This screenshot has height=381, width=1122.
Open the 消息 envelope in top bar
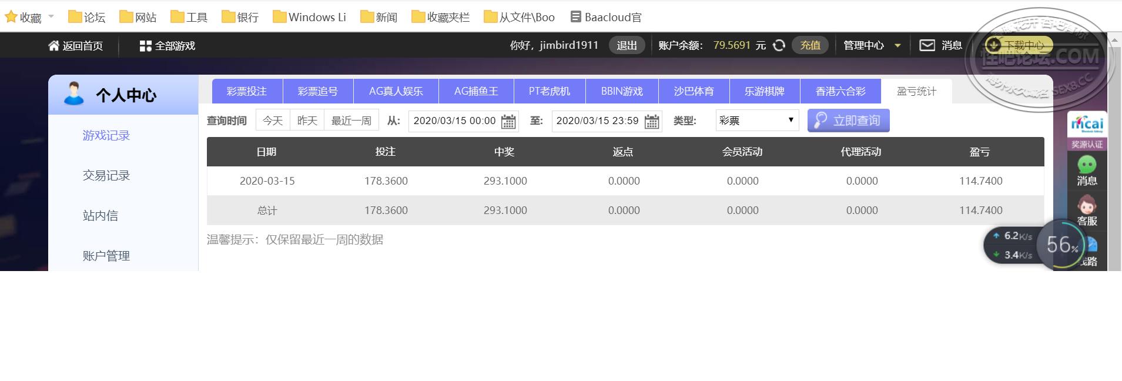point(940,45)
